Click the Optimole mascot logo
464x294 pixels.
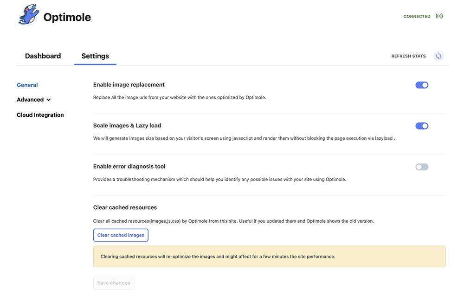click(29, 15)
